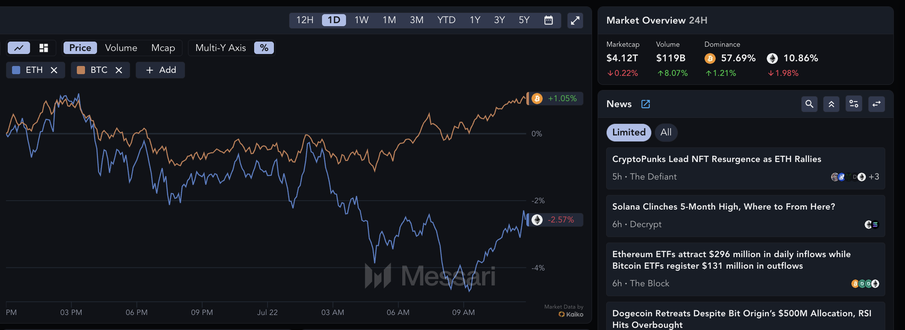This screenshot has width=905, height=330.
Task: Select the Price metric
Action: (x=80, y=48)
